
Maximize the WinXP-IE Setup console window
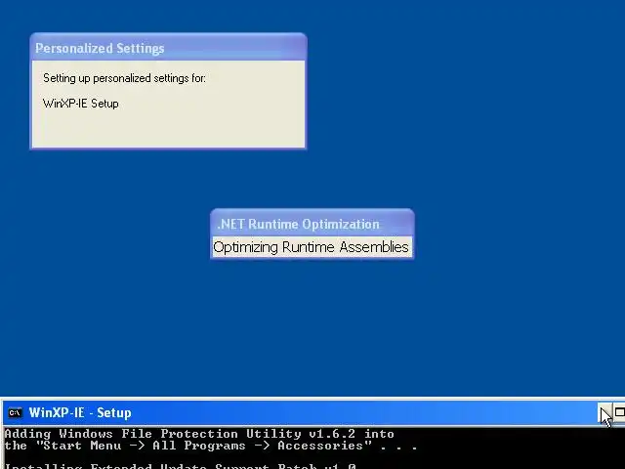point(619,412)
